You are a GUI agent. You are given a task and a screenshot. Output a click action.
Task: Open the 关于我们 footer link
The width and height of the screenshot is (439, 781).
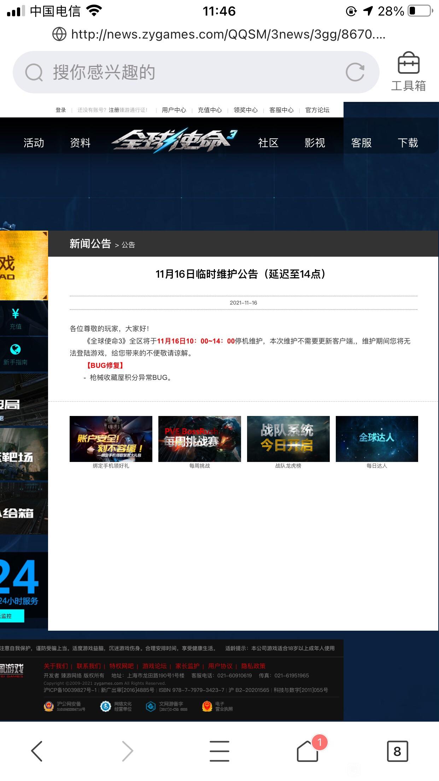coord(56,666)
